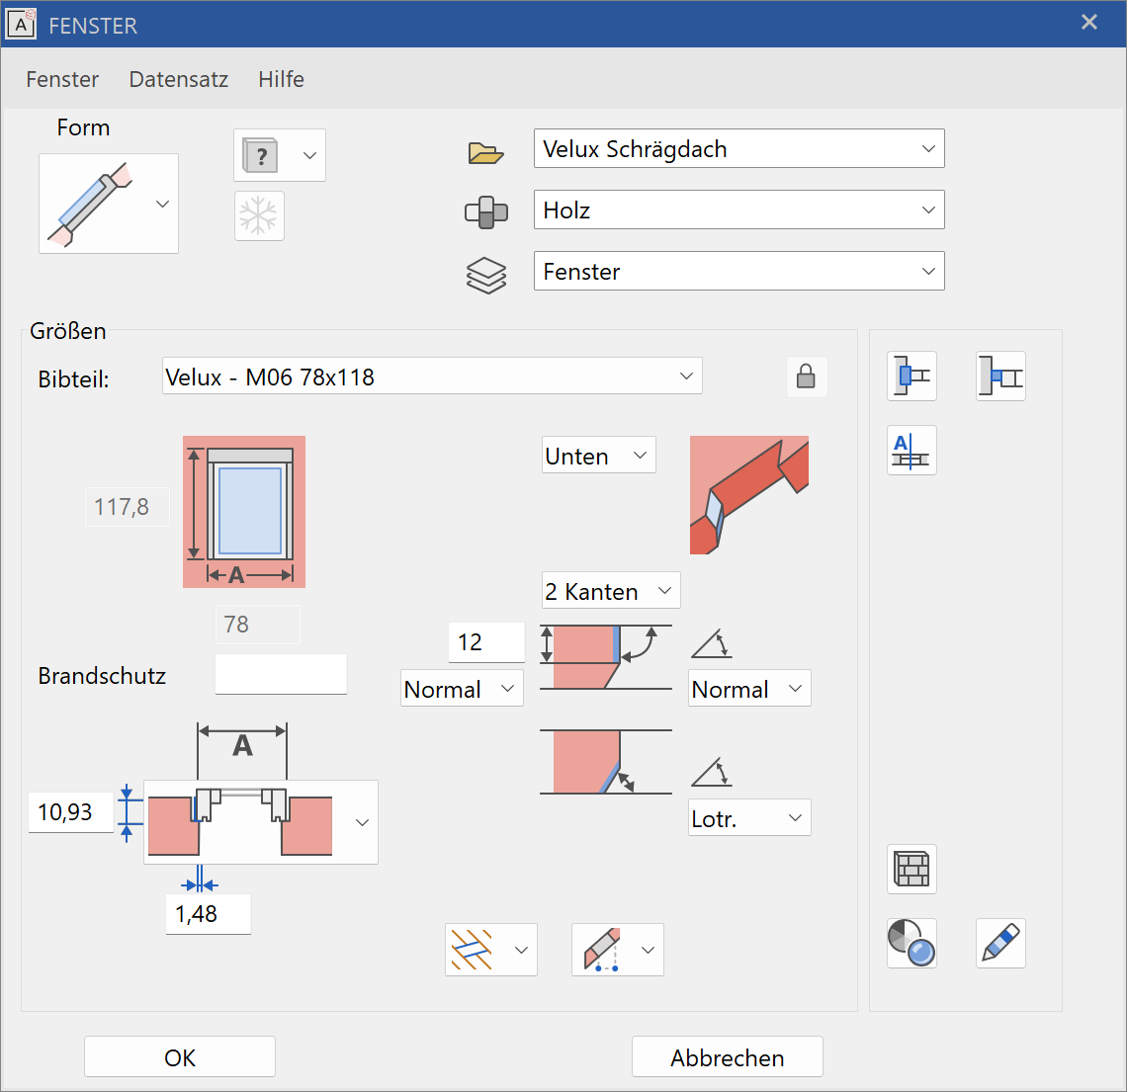Click the stacked layers icon
This screenshot has width=1127, height=1092.
pos(486,275)
